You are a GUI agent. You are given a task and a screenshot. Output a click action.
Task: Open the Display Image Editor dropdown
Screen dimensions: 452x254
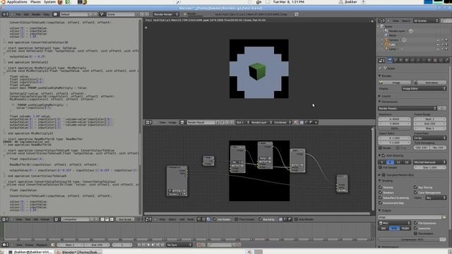(424, 89)
